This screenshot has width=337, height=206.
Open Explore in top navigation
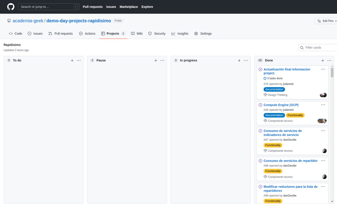[147, 7]
